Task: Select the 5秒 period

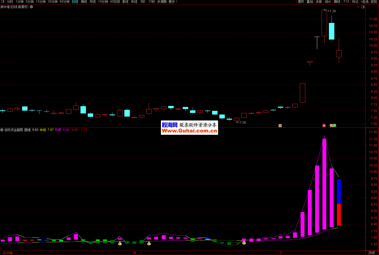Action: tap(143, 2)
